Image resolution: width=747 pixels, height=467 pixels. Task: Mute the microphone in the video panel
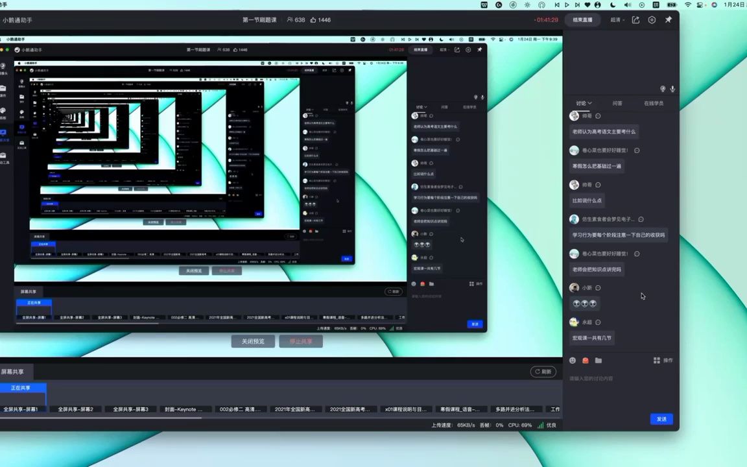(x=672, y=89)
